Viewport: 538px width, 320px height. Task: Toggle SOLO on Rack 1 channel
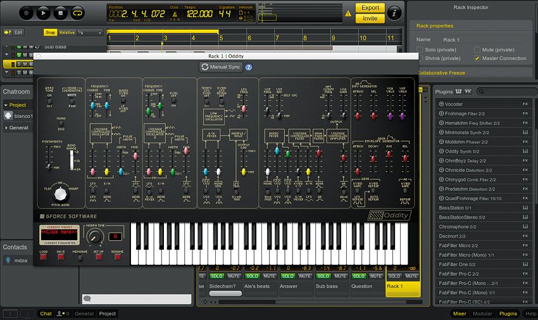click(x=394, y=276)
